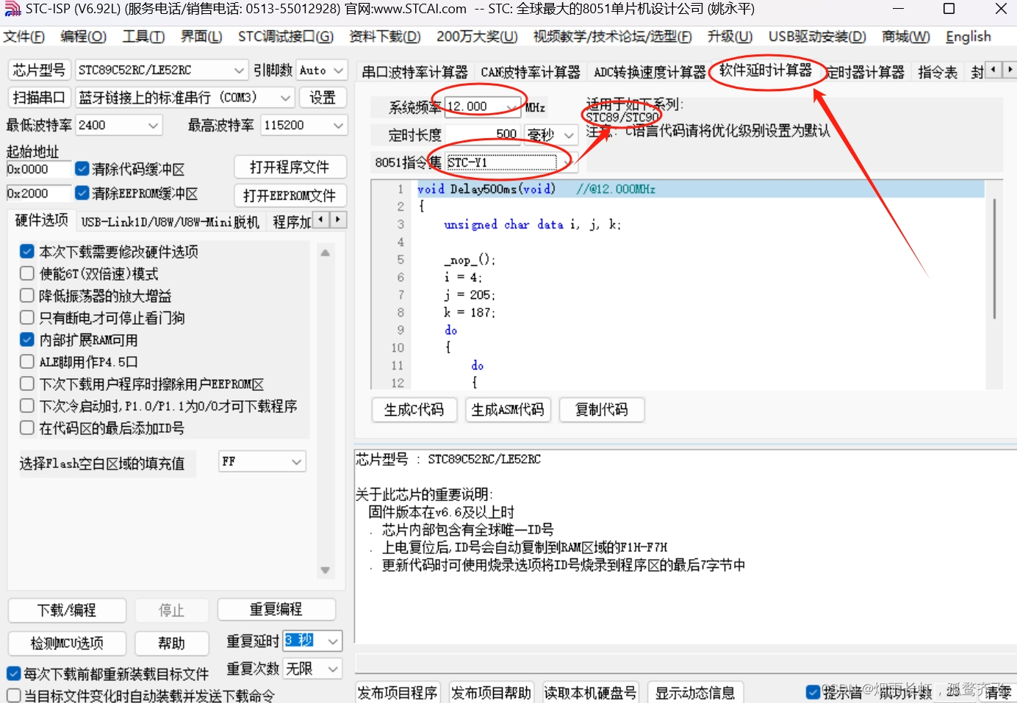
Task: Click the STC-ISP application logo icon
Action: point(12,10)
